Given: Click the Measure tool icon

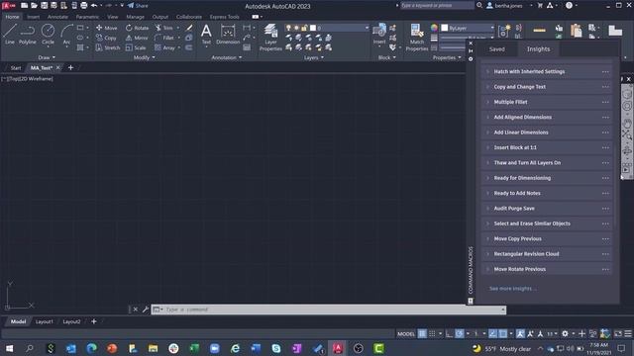Looking at the screenshot, I should click(539, 31).
